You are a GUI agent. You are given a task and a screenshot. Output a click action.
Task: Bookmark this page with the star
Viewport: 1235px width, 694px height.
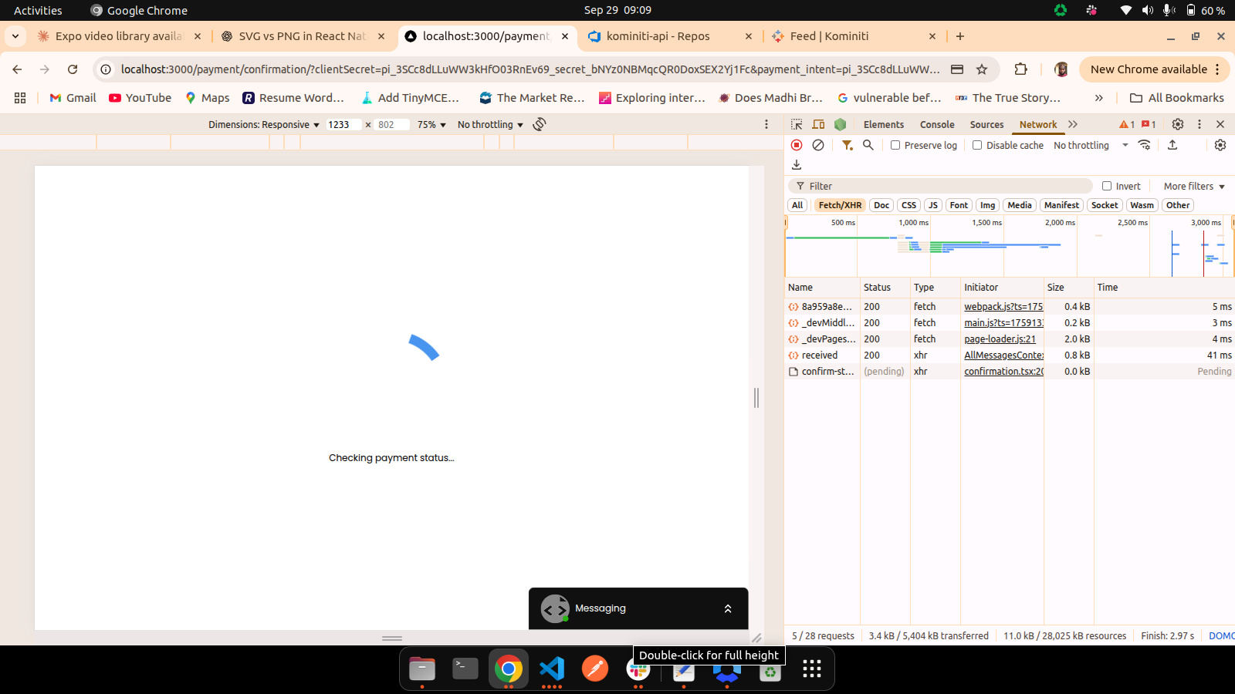[x=982, y=69]
